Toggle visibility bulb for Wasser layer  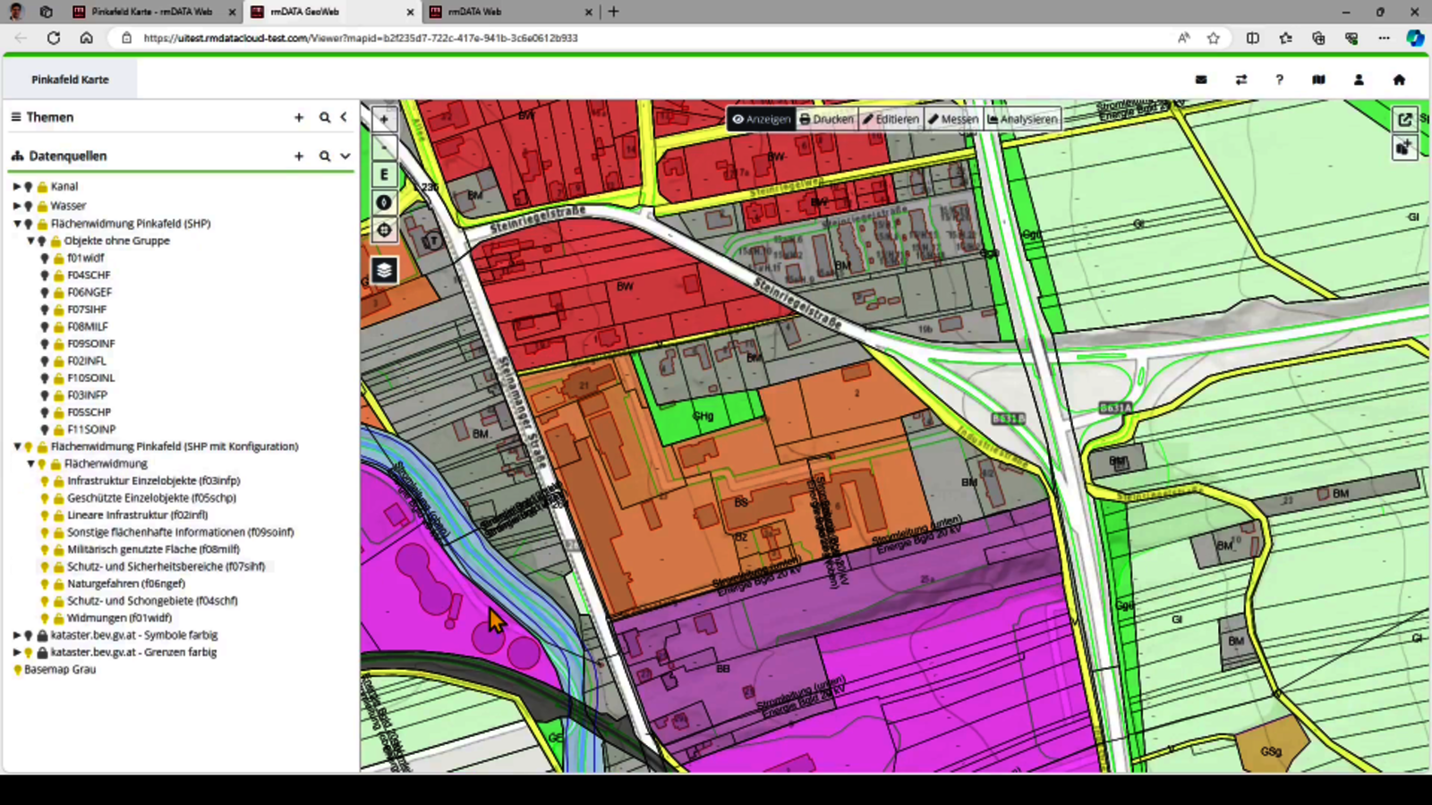pyautogui.click(x=29, y=206)
